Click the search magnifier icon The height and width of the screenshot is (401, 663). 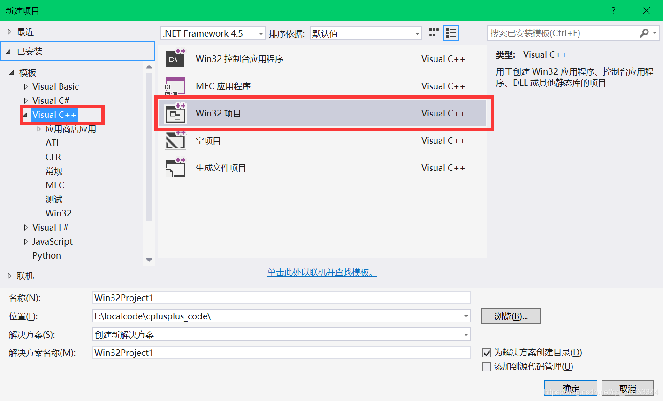click(644, 33)
